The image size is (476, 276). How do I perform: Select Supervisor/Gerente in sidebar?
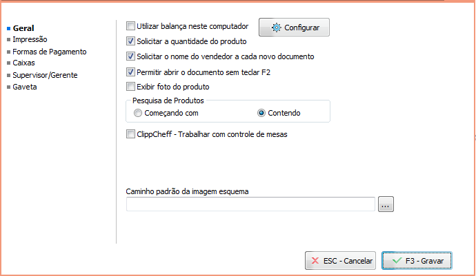point(45,74)
